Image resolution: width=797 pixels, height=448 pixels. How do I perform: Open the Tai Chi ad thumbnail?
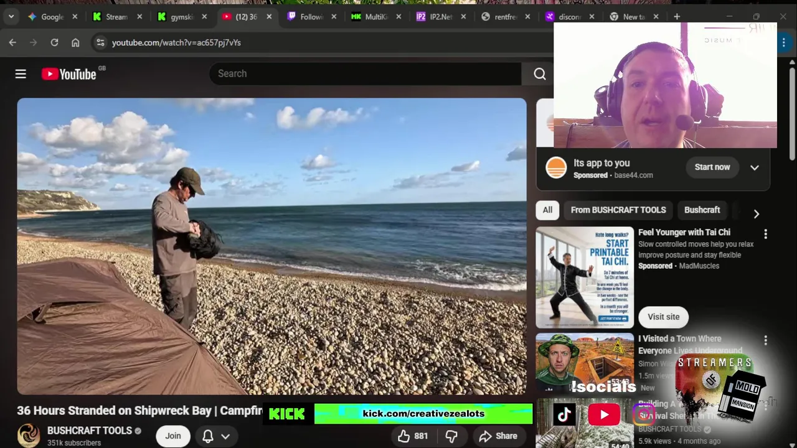[585, 278]
